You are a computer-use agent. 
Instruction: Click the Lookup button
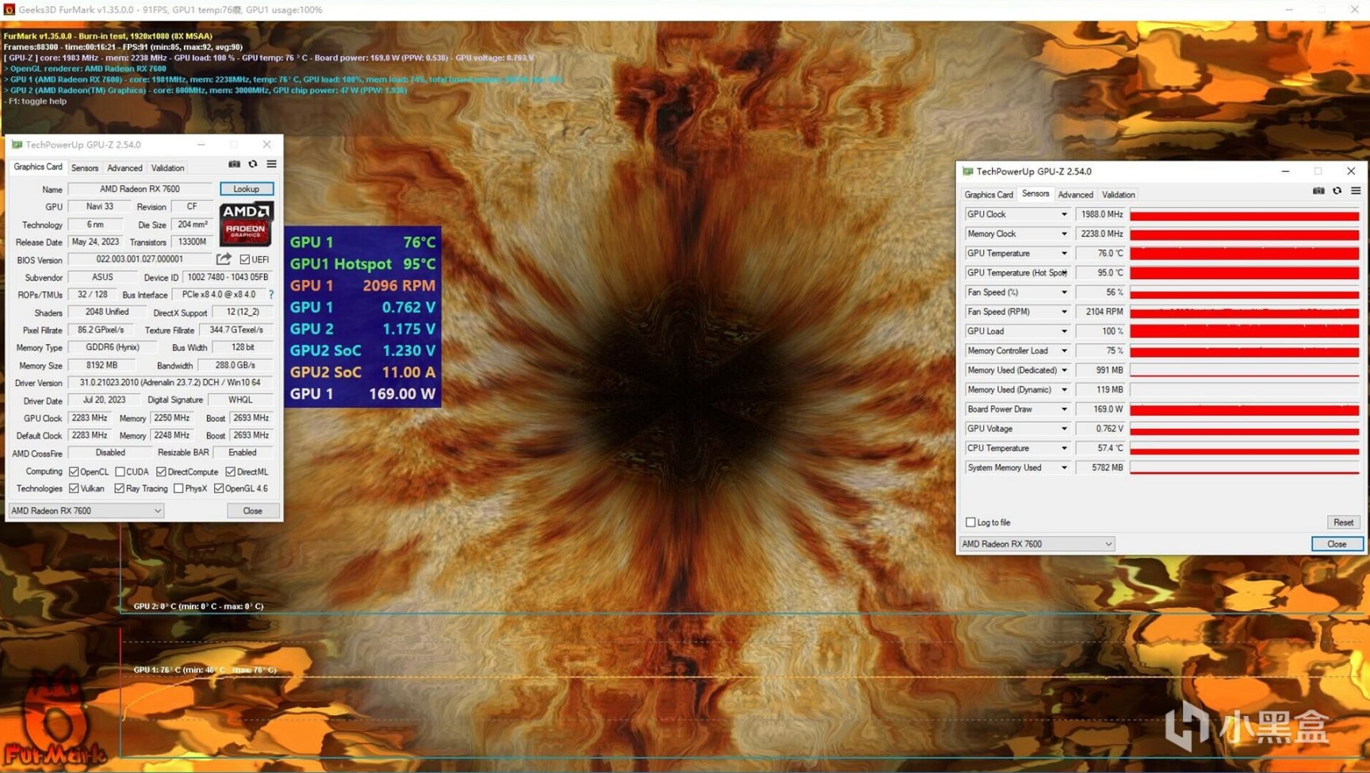247,189
